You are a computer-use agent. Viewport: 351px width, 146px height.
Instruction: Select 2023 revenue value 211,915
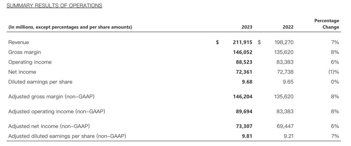tap(242, 42)
